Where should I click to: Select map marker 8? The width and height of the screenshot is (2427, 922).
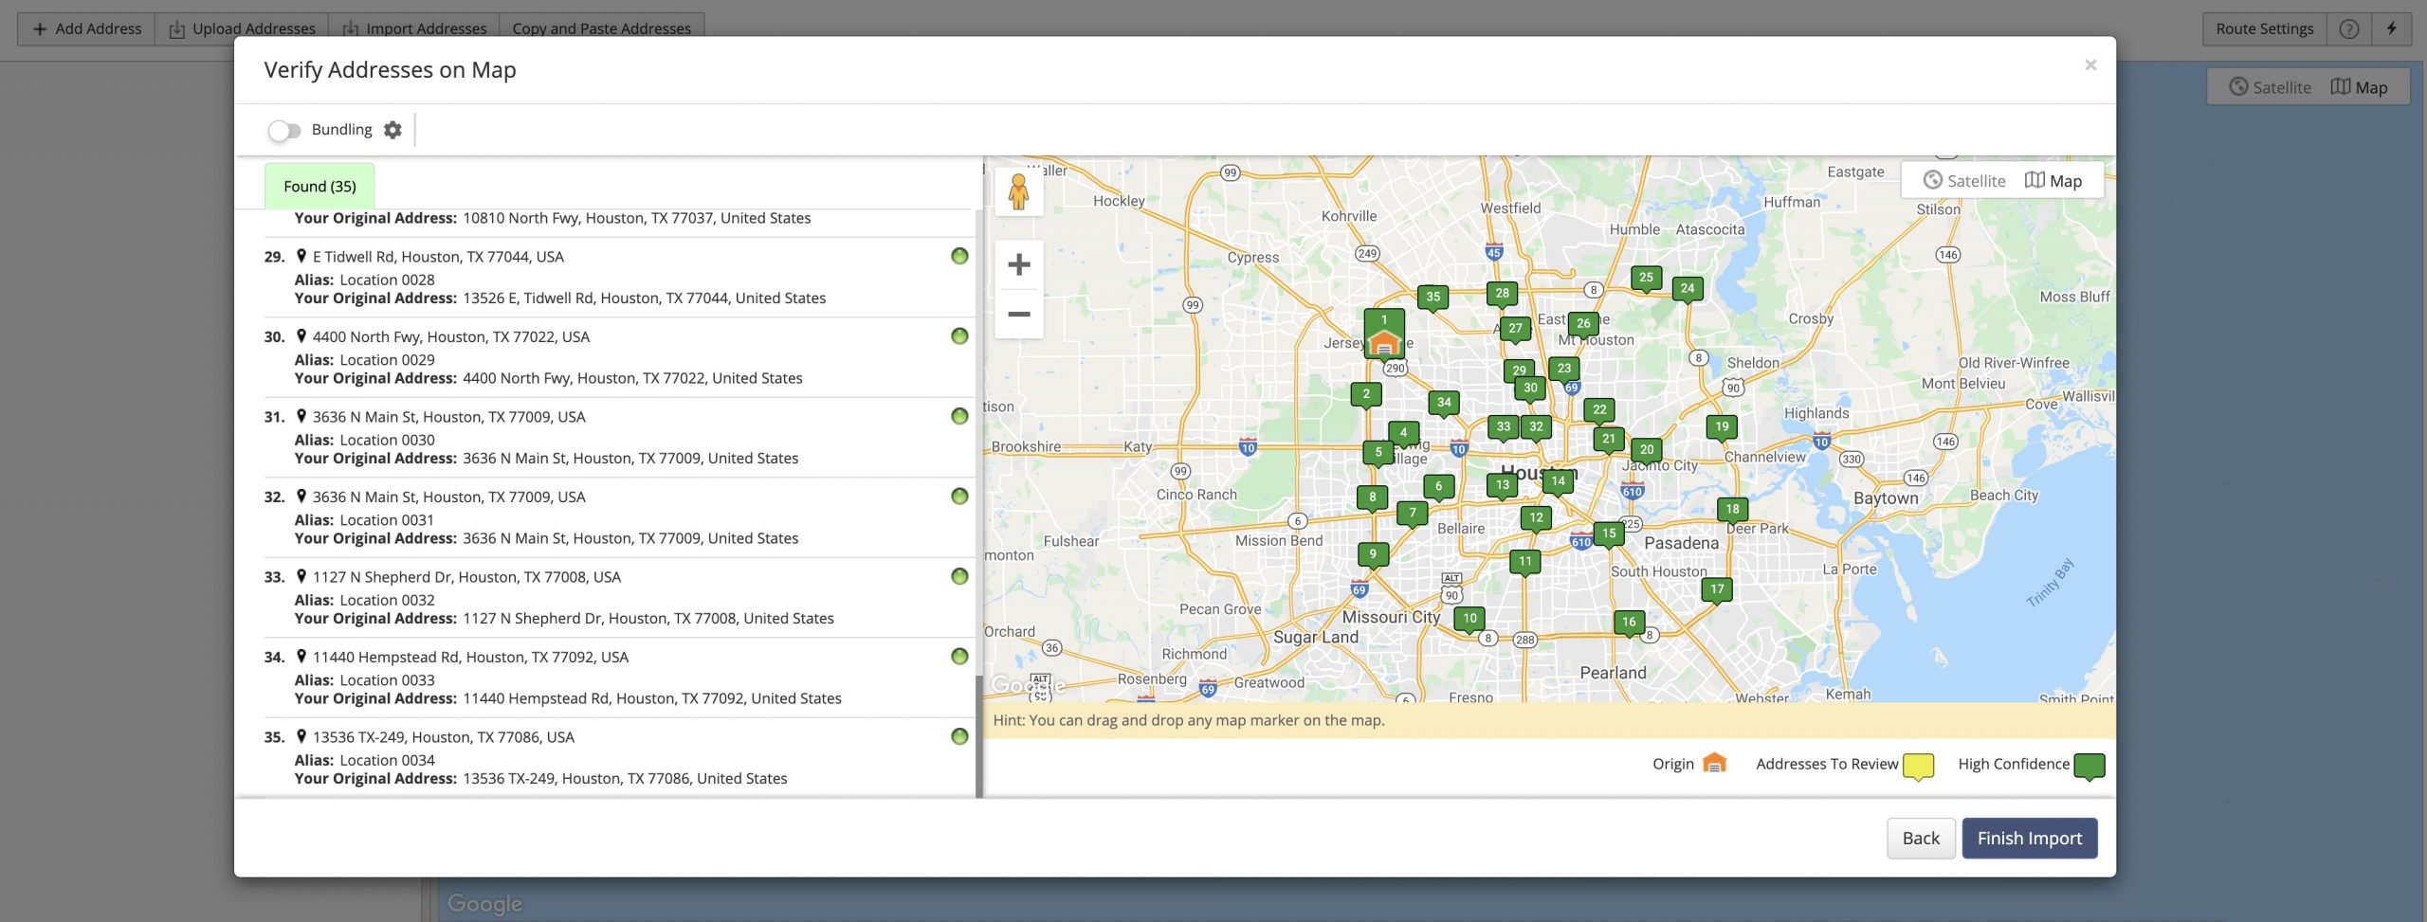[x=1372, y=497]
